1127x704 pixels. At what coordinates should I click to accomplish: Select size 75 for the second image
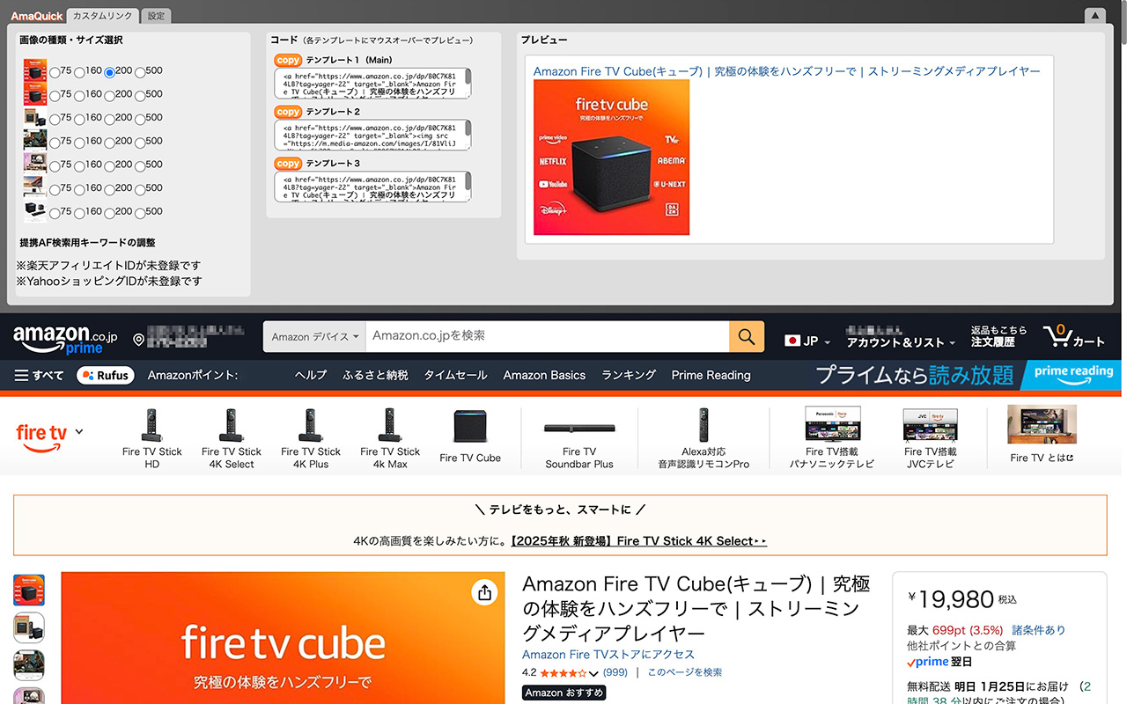click(55, 95)
